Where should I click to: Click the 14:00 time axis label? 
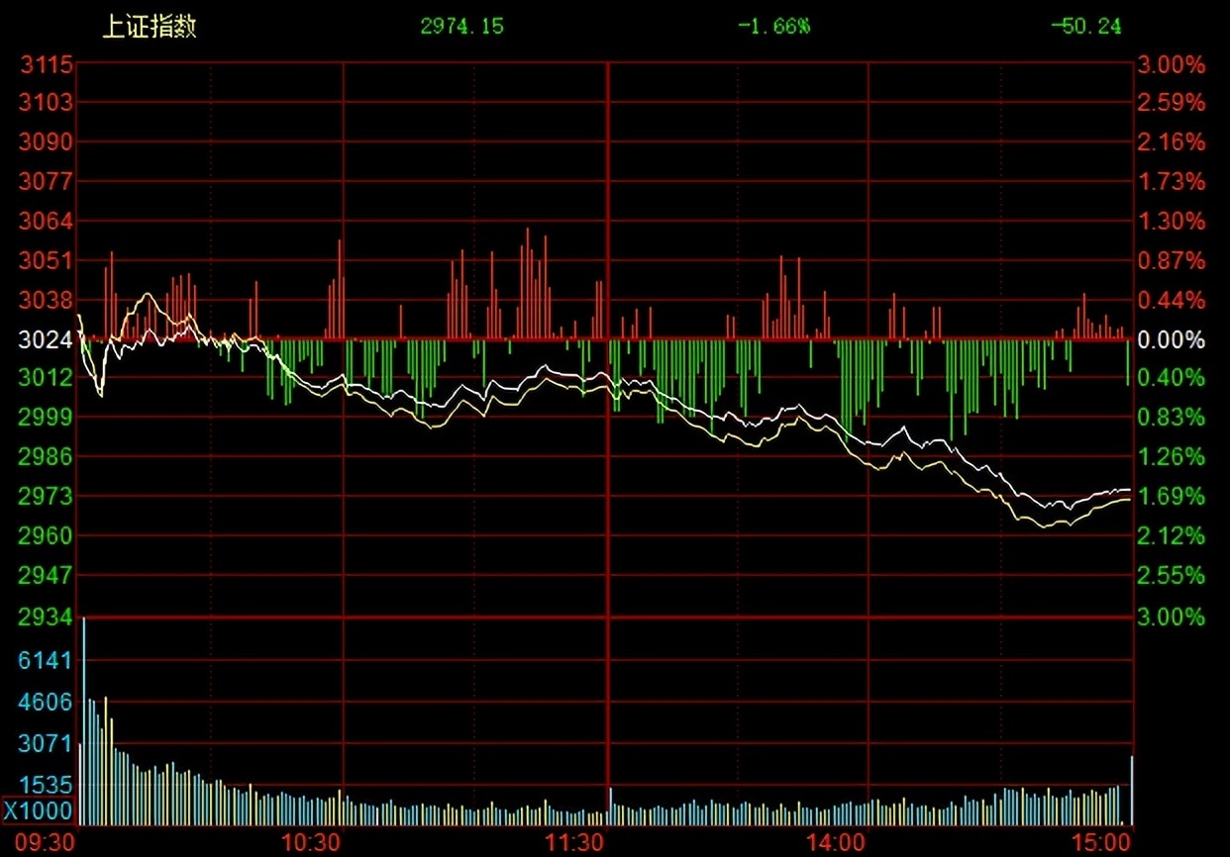click(836, 843)
